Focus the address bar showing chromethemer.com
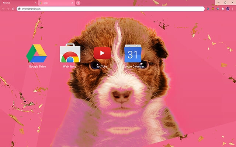The image size is (236, 147). [x=111, y=9]
